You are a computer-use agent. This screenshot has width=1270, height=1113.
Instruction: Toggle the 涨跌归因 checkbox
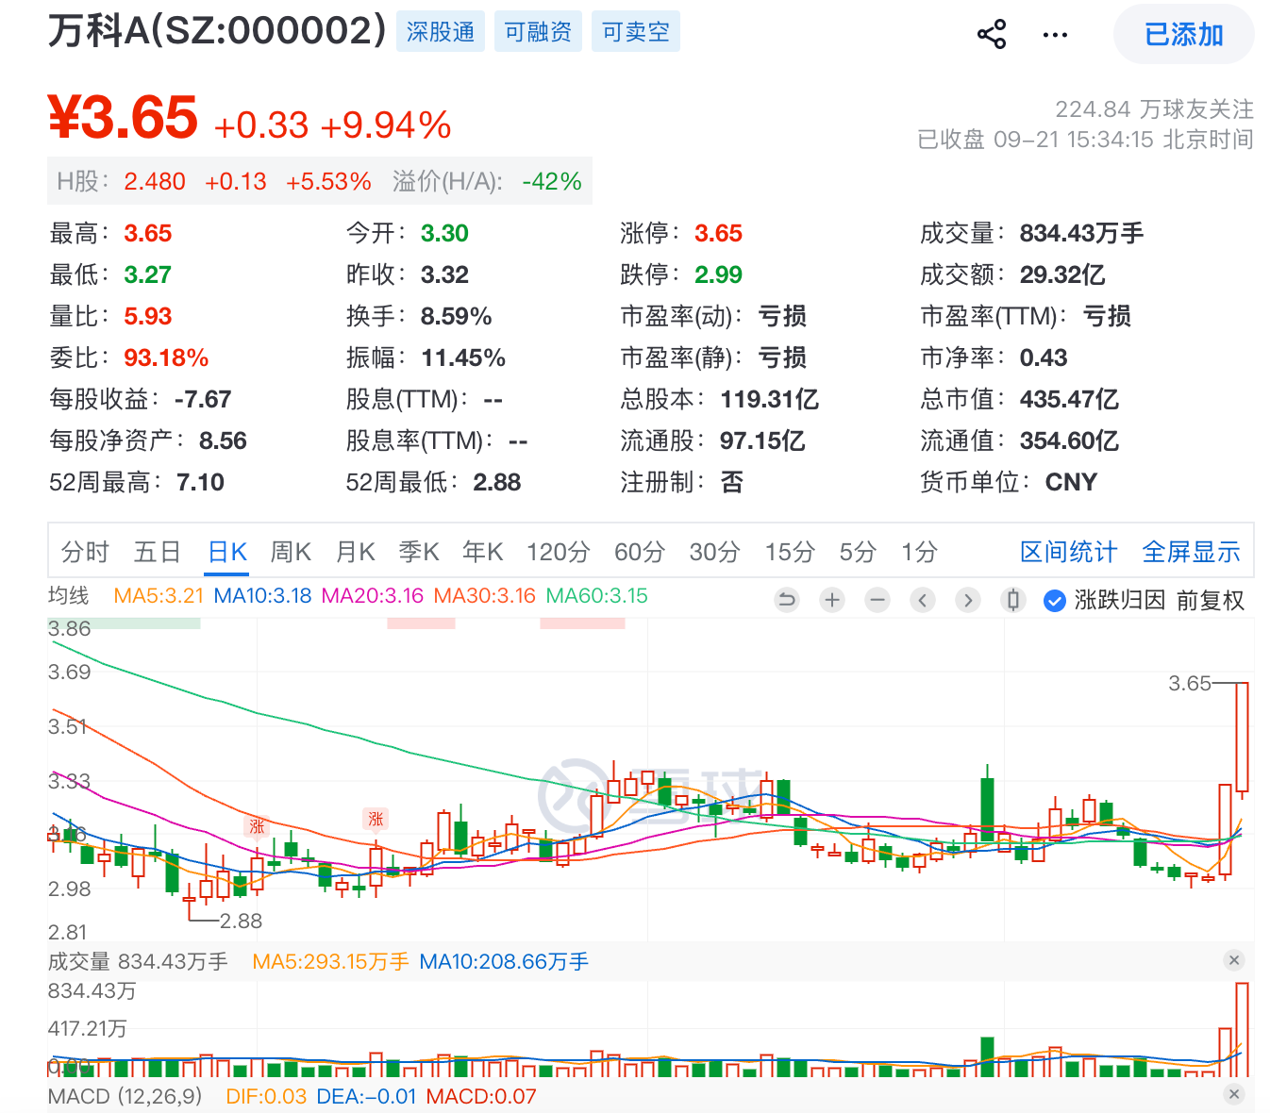click(x=1055, y=601)
